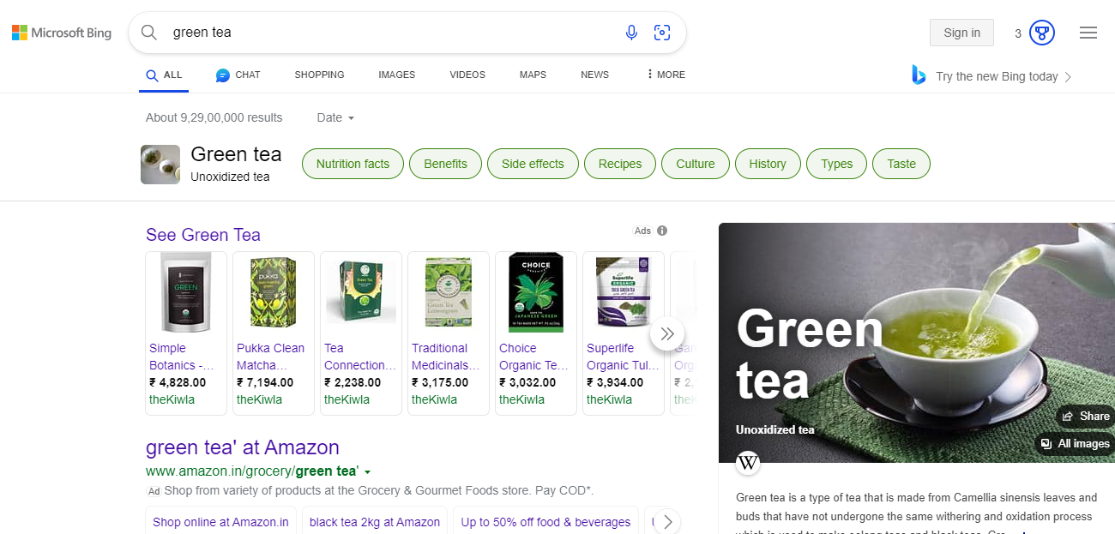Click the Ads info icon
This screenshot has width=1115, height=534.
(x=662, y=231)
